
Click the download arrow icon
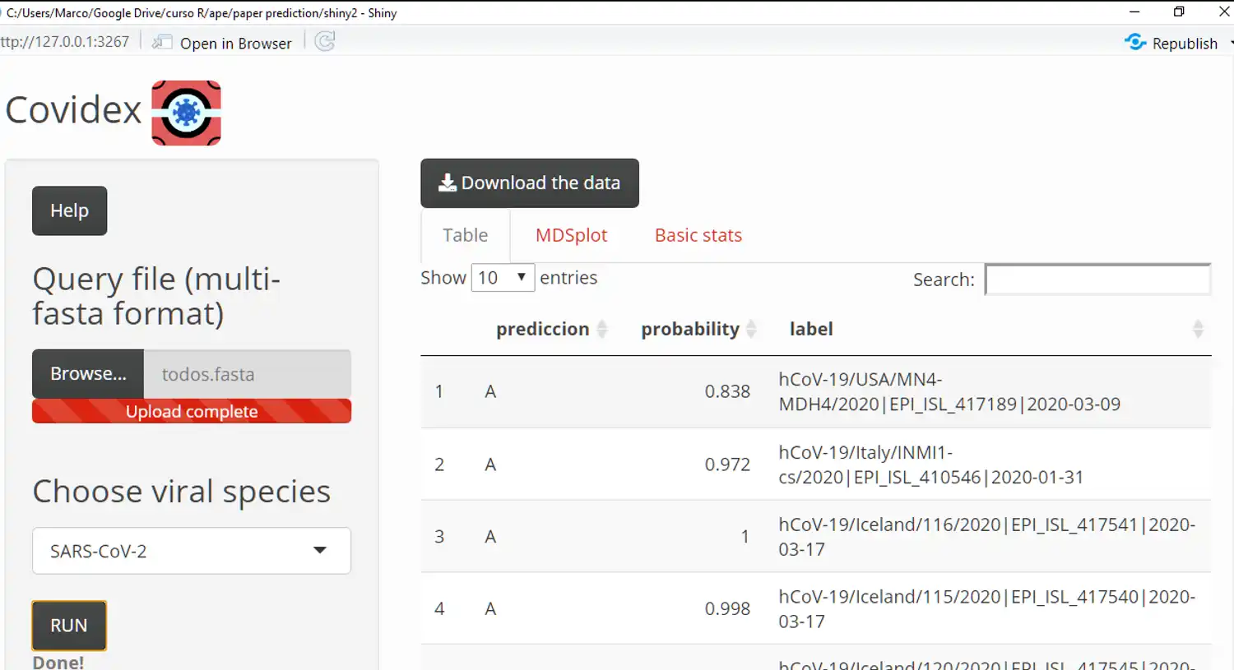pos(447,183)
